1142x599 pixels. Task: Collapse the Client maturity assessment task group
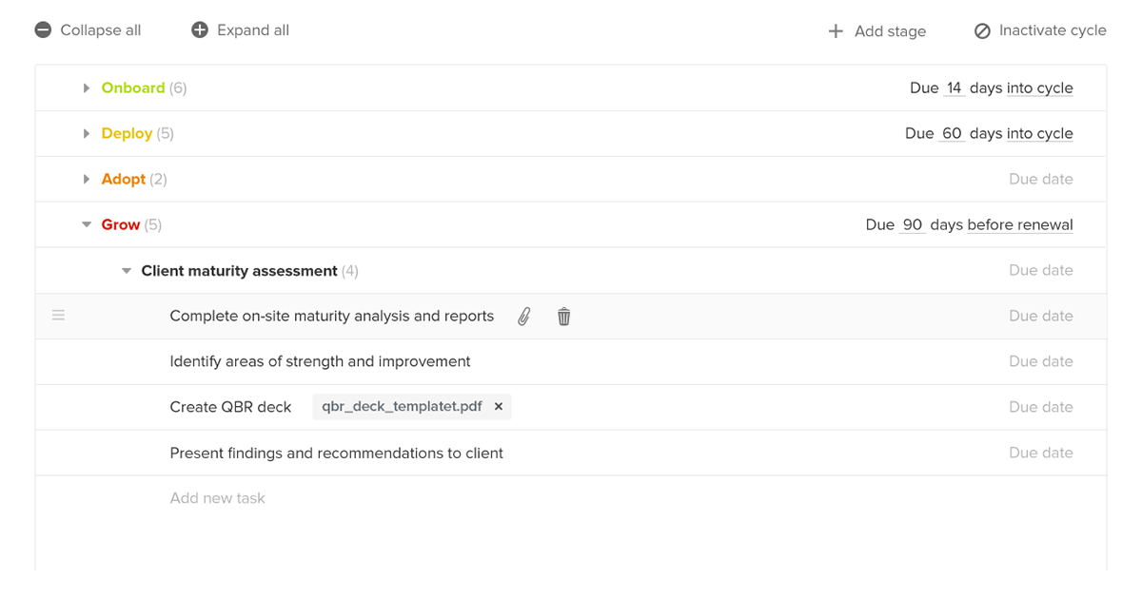[127, 270]
